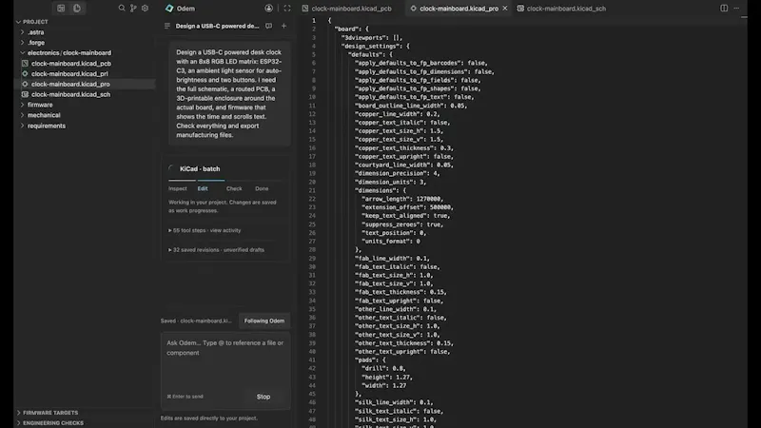761x428 pixels.
Task: Click the KiCad batch spinner icon
Action: (x=171, y=168)
